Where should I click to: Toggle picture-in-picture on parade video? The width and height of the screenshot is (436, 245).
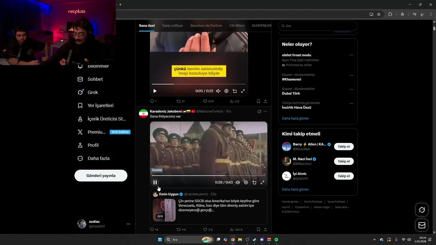click(x=254, y=182)
